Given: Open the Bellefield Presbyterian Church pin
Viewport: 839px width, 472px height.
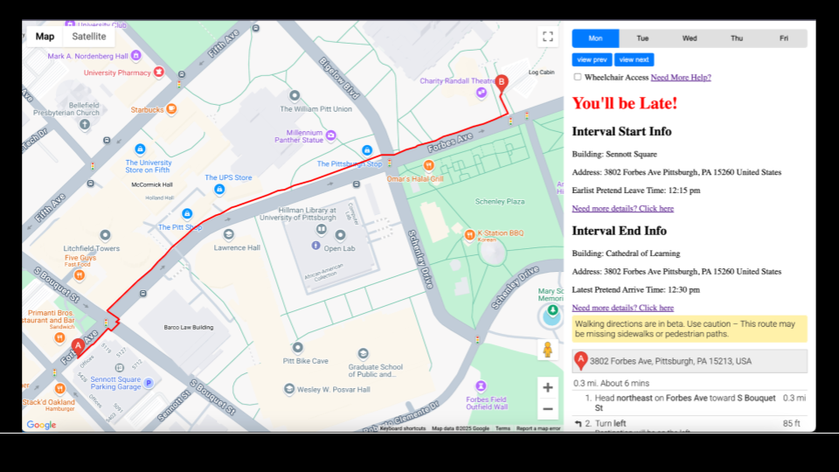Looking at the screenshot, I should point(85,125).
